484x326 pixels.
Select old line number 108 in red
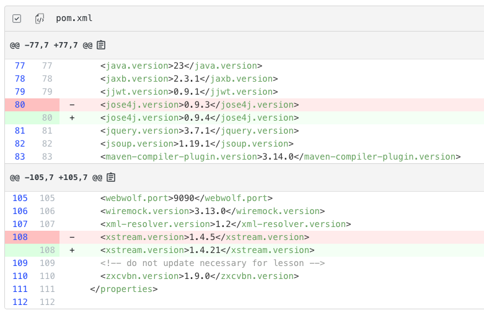pyautogui.click(x=20, y=237)
